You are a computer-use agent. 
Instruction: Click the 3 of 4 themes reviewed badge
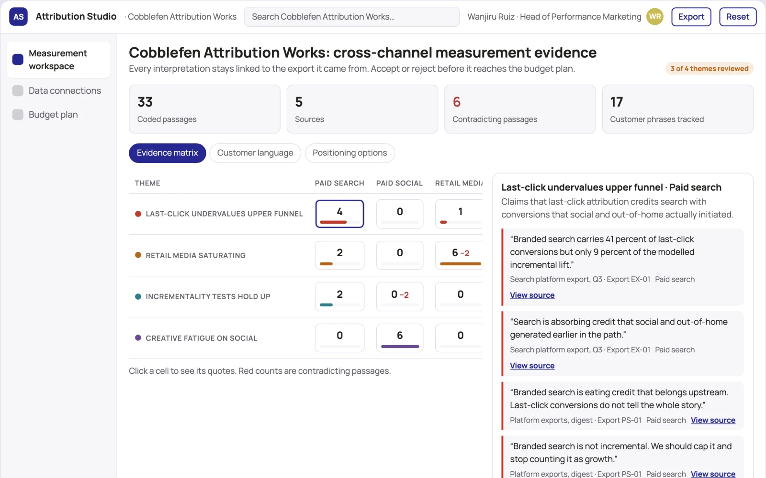709,69
